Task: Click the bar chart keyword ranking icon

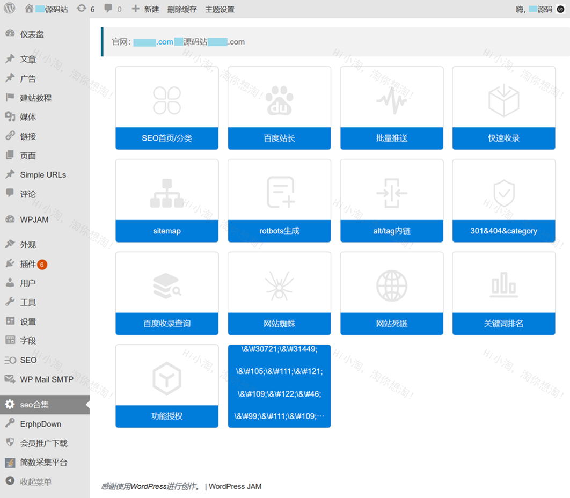Action: 503,284
